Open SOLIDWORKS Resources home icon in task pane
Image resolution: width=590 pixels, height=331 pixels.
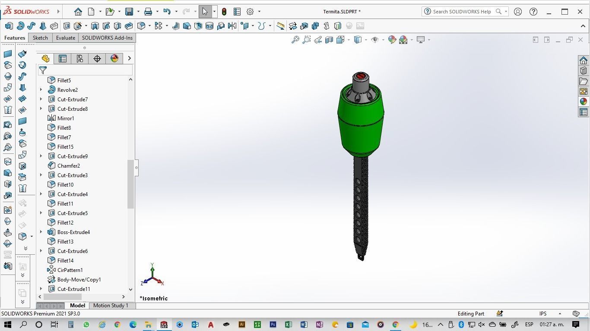tap(584, 60)
